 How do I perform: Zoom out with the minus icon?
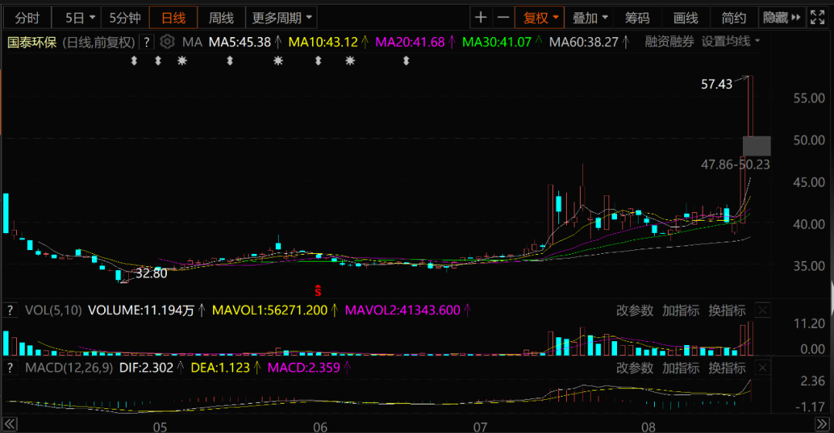click(503, 18)
